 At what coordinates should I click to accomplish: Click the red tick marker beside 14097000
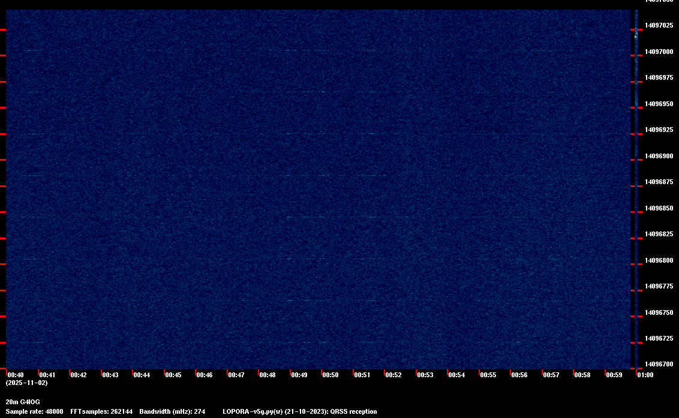click(639, 55)
